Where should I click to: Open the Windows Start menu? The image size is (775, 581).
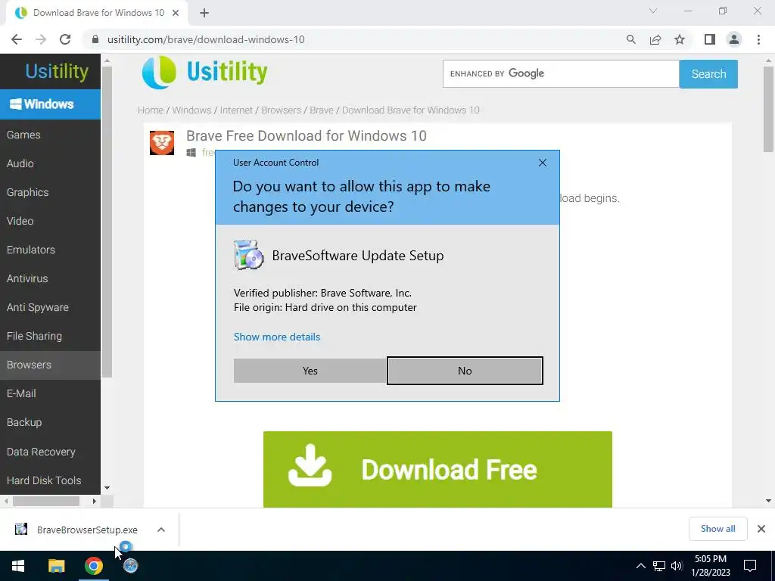[x=18, y=566]
